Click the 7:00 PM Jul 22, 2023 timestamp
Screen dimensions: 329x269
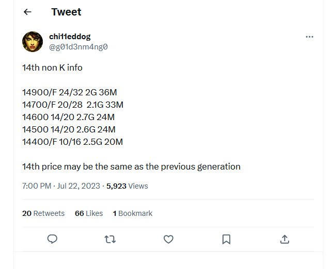coord(61,186)
